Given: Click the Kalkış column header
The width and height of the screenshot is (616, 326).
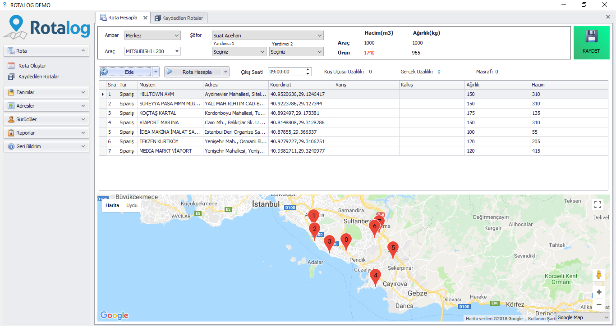Looking at the screenshot, I should [x=432, y=85].
